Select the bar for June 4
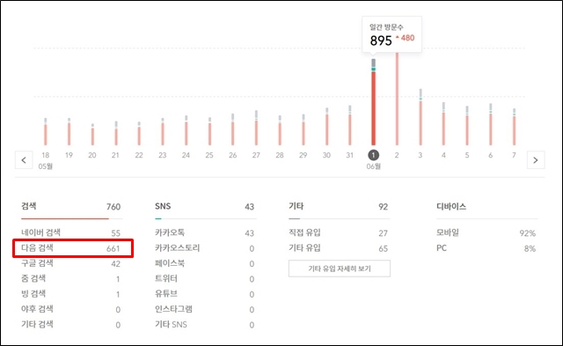 click(x=443, y=123)
